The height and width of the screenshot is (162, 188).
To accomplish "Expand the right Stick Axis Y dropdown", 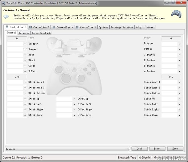I will (179, 88).
